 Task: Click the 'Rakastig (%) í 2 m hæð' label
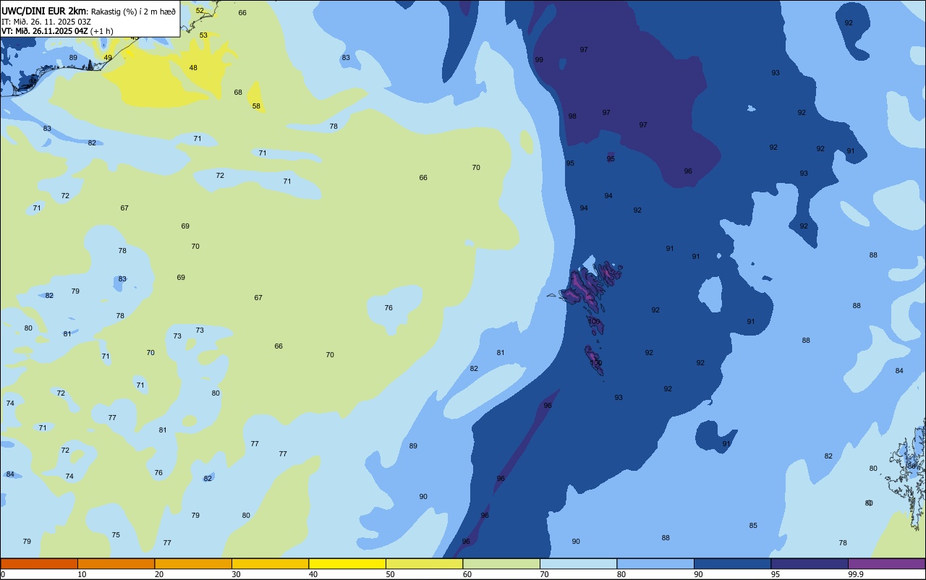click(133, 11)
